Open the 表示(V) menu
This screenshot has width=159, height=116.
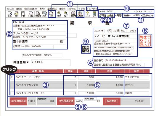point(42,9)
